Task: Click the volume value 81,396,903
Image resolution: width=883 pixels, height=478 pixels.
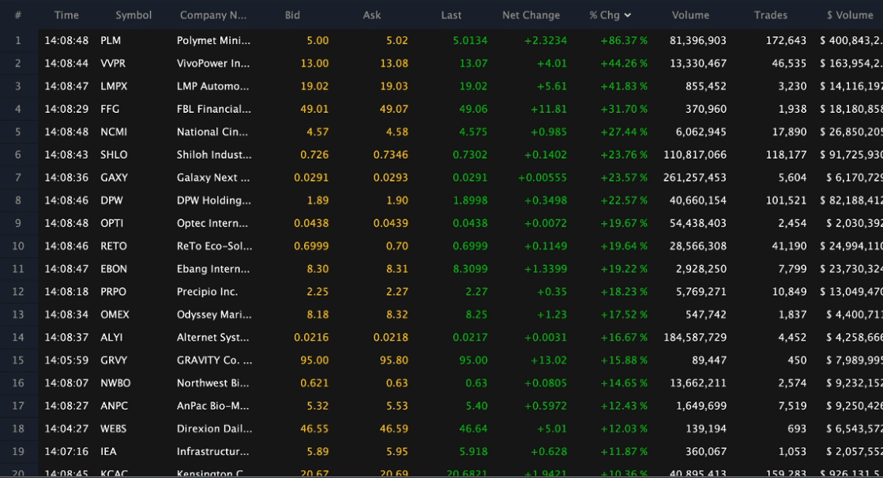Action: click(x=697, y=40)
